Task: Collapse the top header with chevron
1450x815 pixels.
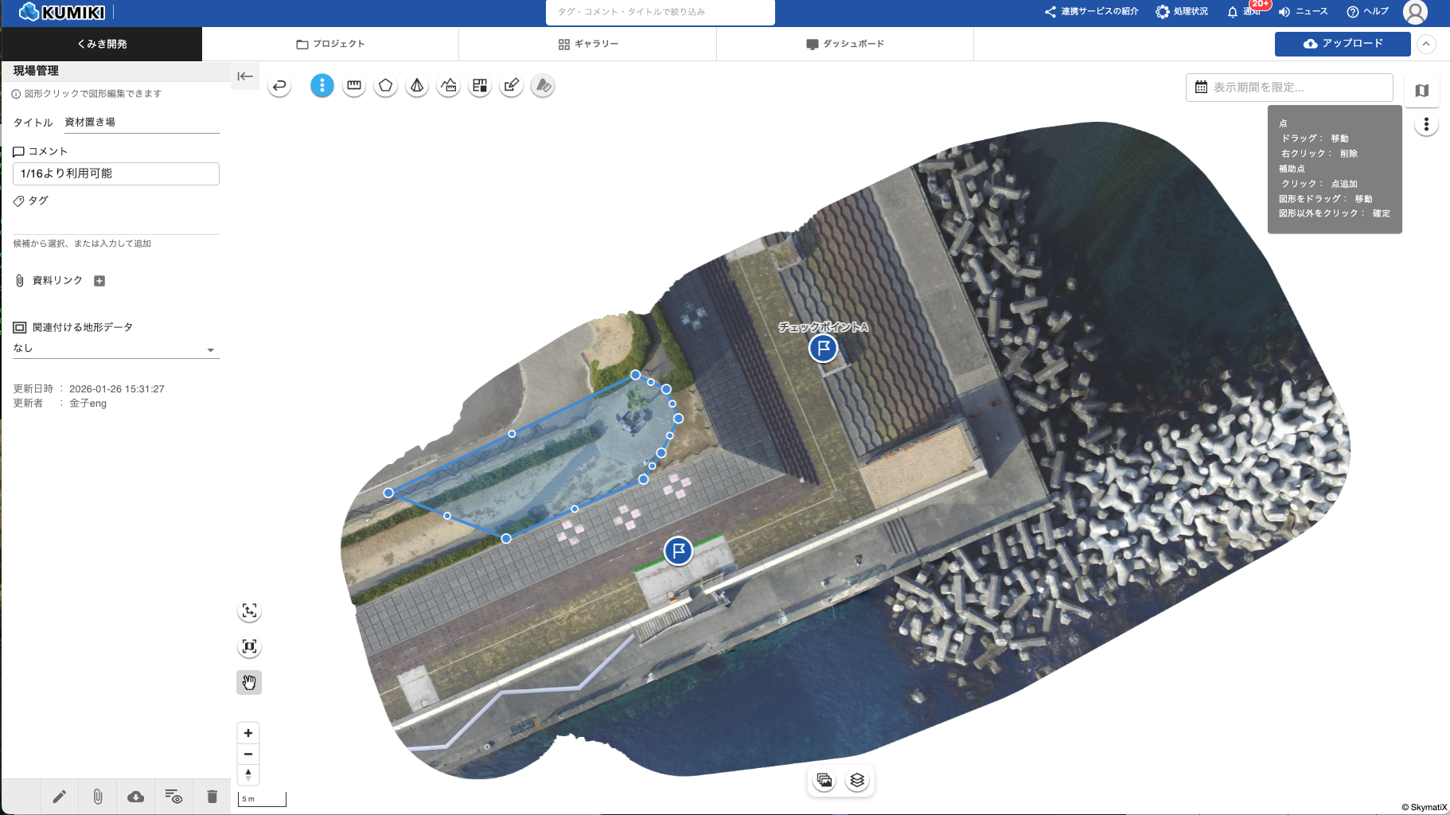Action: (x=1426, y=45)
